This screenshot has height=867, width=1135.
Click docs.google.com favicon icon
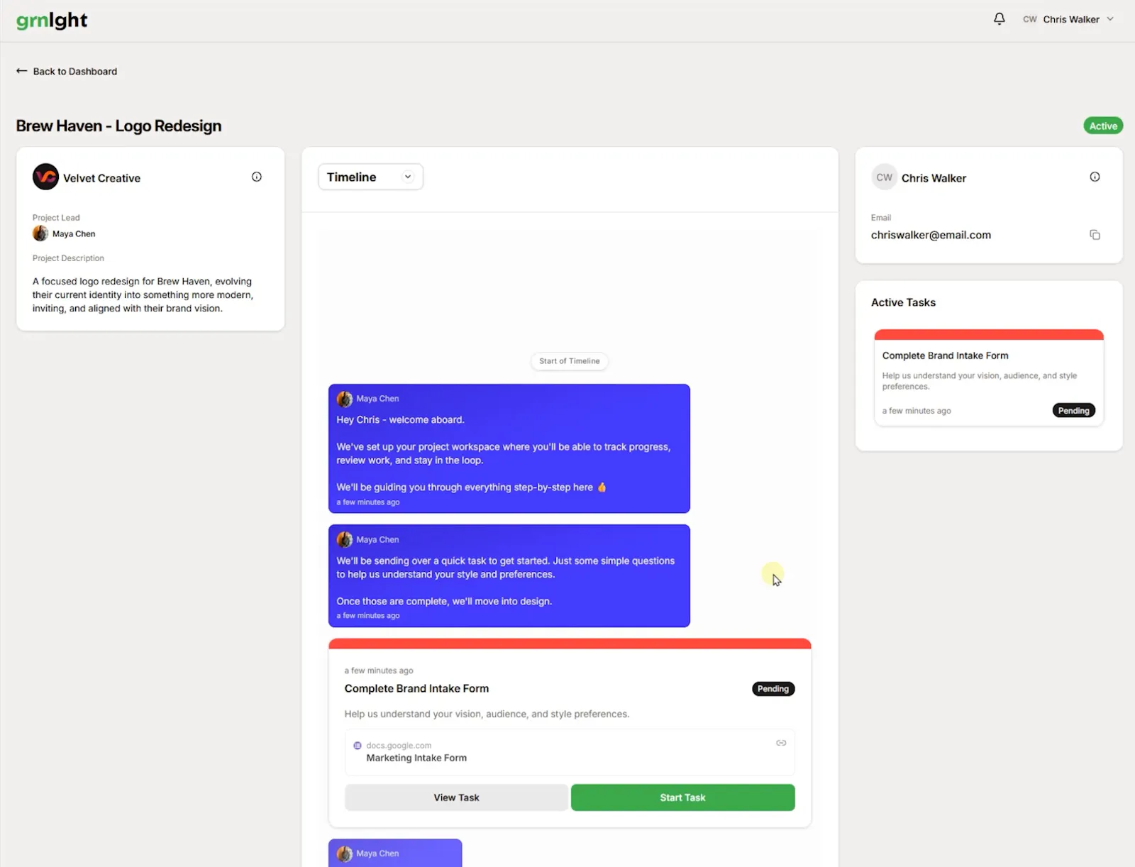358,746
